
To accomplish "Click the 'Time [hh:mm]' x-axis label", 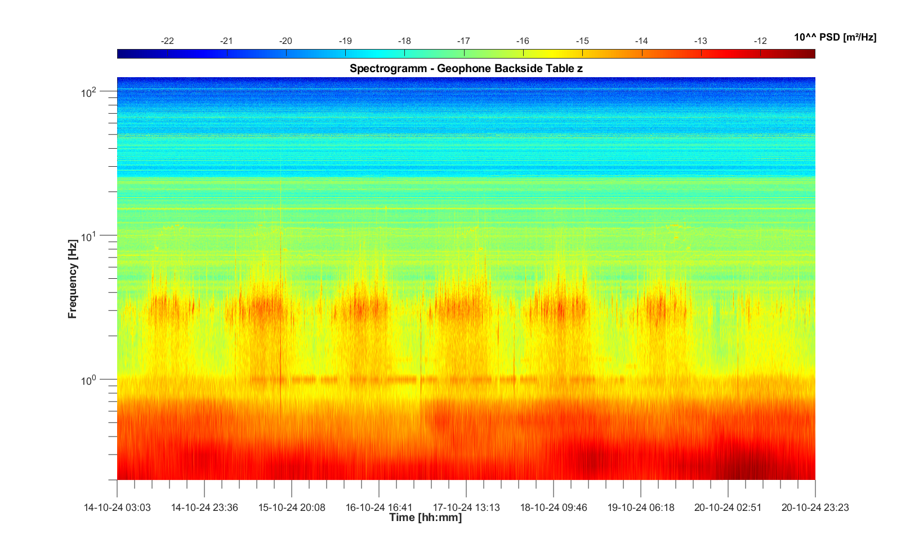I will click(x=425, y=518).
